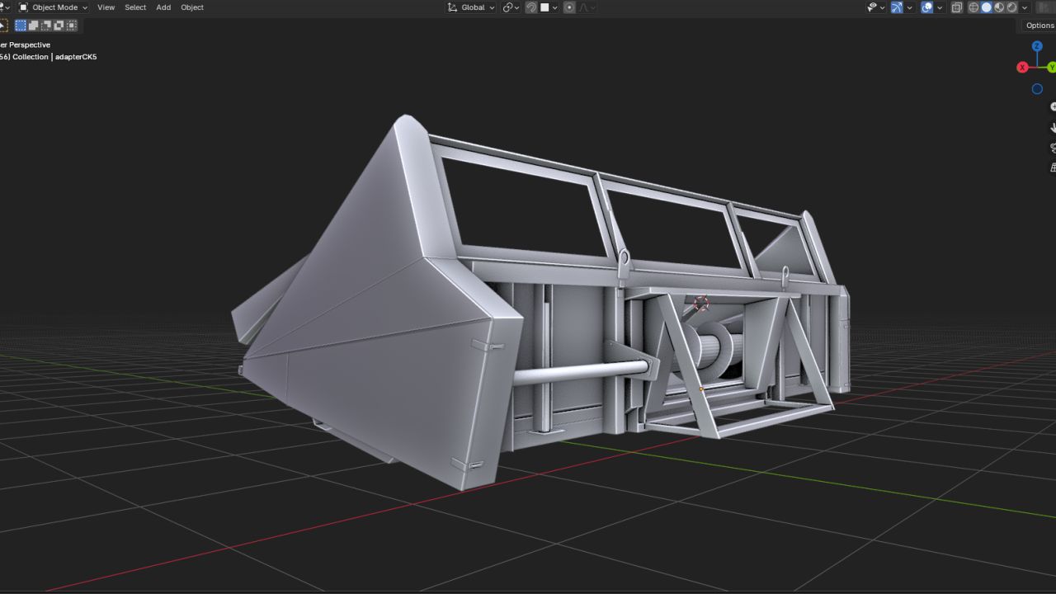Open the Add menu
The width and height of the screenshot is (1056, 594).
[163, 7]
